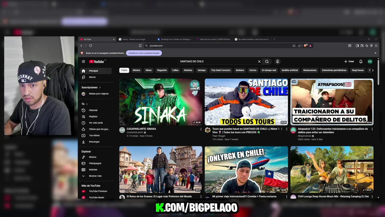Switch to the LATAM Airlines browser tab

pos(214,39)
